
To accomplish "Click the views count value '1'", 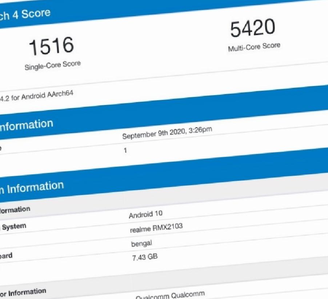I will 125,151.
